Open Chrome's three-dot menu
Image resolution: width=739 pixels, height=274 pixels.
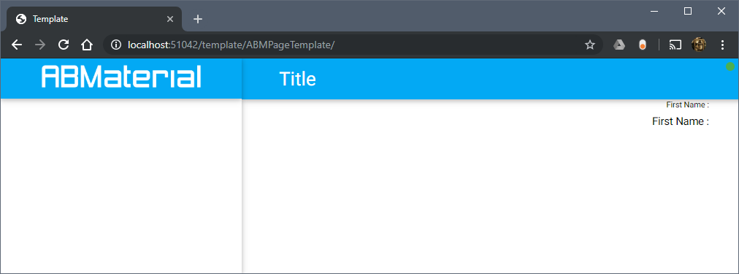coord(722,45)
